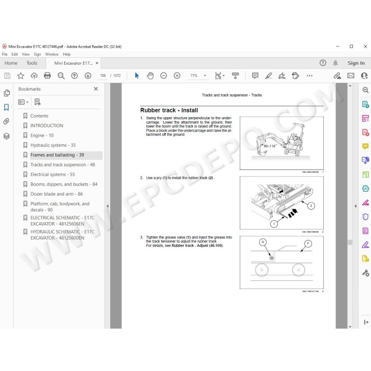Open the View menu
The image size is (371, 371).
[26, 54]
